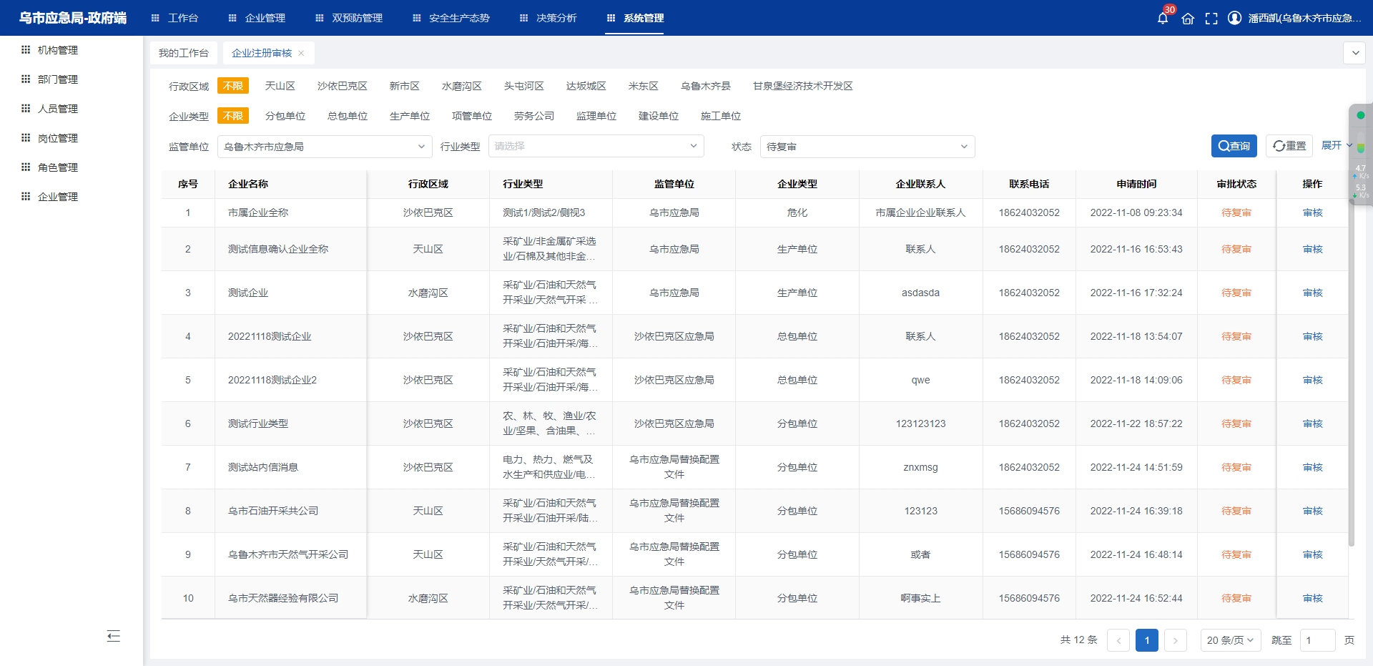Open the 20 条/页 page size dropdown
This screenshot has width=1373, height=666.
(1230, 640)
